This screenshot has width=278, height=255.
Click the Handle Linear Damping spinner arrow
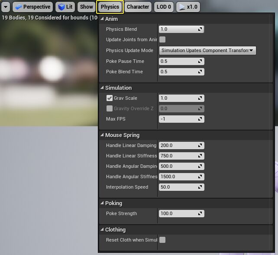(x=200, y=146)
